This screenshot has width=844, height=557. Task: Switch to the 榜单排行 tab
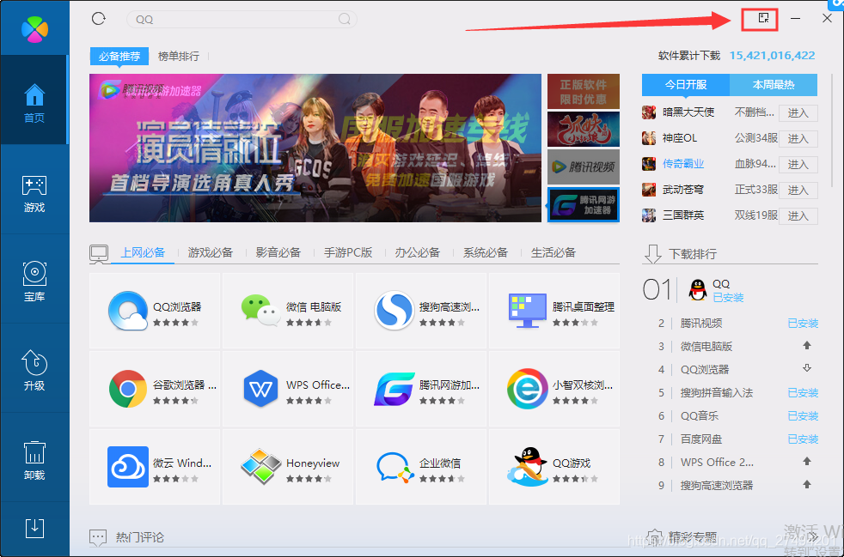click(x=177, y=56)
